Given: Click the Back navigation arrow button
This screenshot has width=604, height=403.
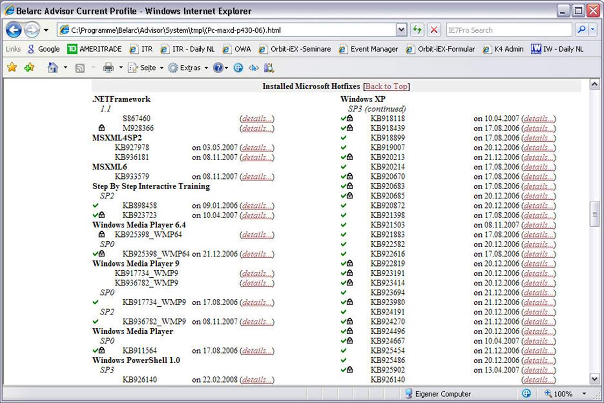Looking at the screenshot, I should [x=13, y=30].
